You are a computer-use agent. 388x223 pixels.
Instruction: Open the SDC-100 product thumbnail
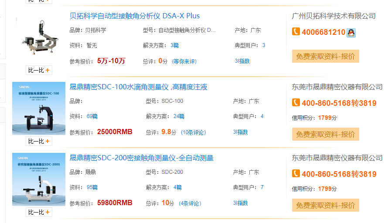pyautogui.click(x=39, y=108)
